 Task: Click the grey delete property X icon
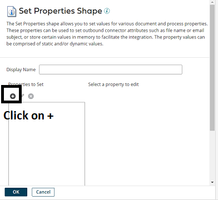(x=31, y=96)
